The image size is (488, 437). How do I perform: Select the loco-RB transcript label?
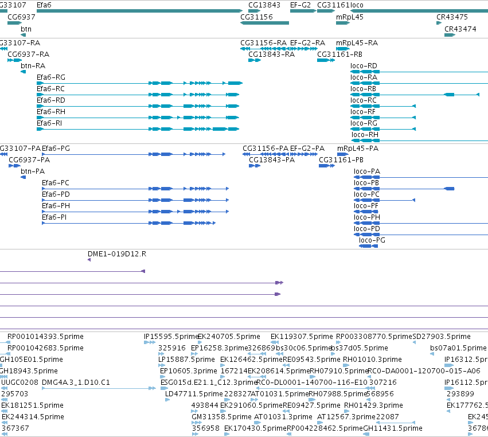coord(363,89)
